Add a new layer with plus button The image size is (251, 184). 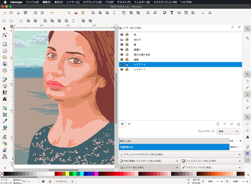(x=122, y=124)
